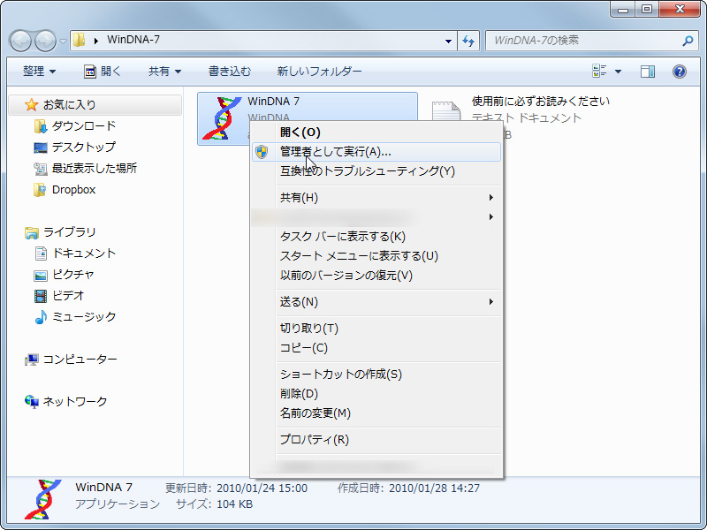This screenshot has width=707, height=530.
Task: Click the star icon beside お気に入り
Action: [31, 105]
